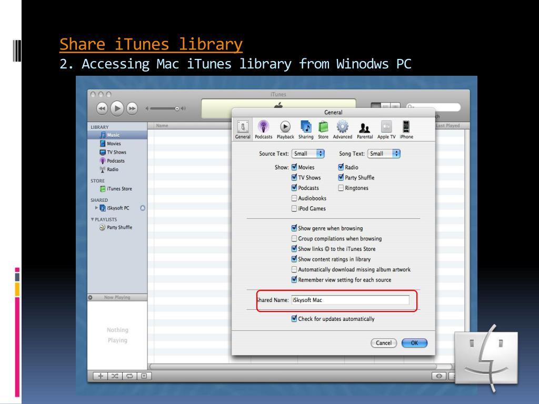Toggle Show genre when browsing
Viewport: 539px width, 404px height.
coord(294,228)
